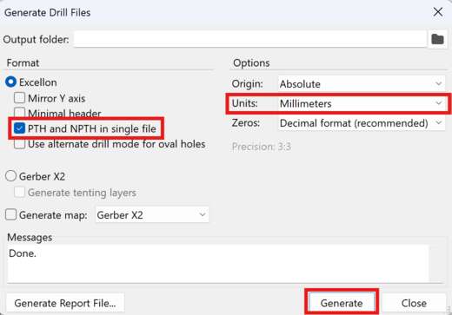Click in the Messages text area
The height and width of the screenshot is (315, 452).
click(x=218, y=263)
